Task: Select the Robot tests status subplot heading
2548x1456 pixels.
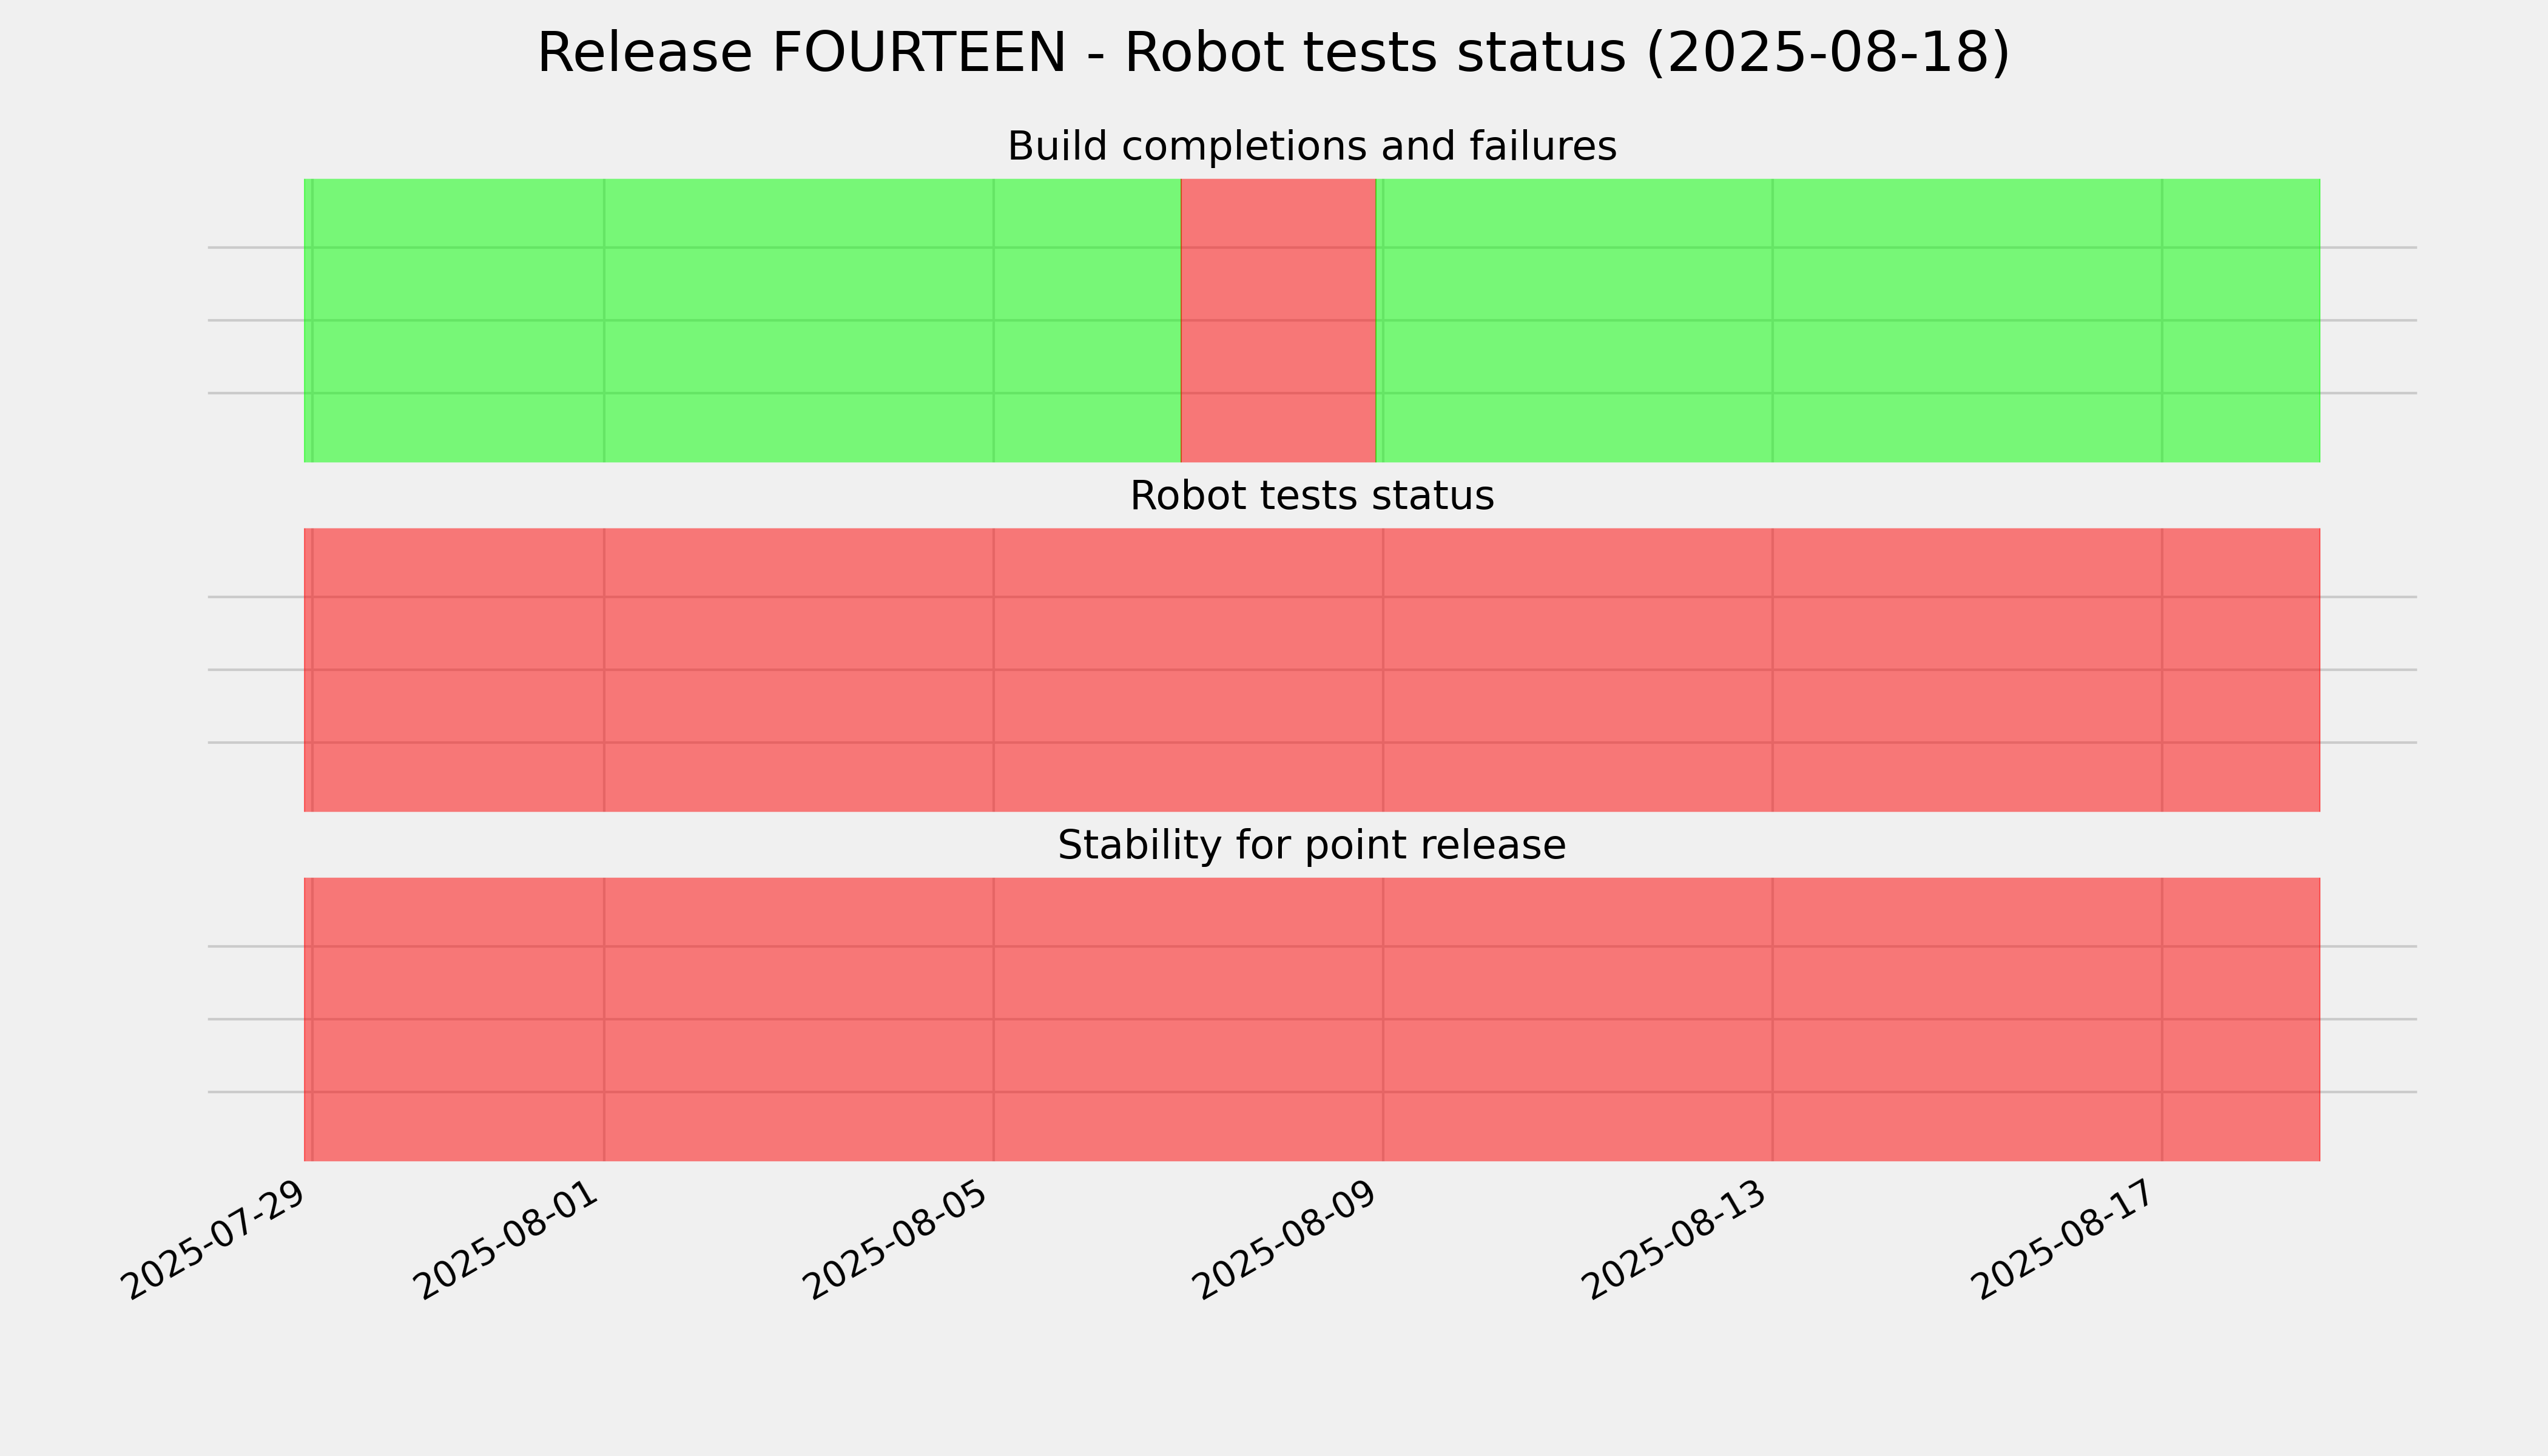Action: point(1311,496)
